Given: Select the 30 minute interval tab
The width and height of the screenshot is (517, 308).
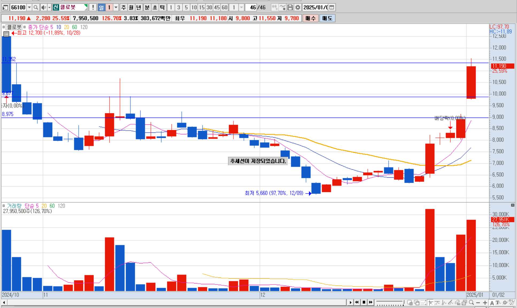Looking at the screenshot, I should pyautogui.click(x=209, y=7).
